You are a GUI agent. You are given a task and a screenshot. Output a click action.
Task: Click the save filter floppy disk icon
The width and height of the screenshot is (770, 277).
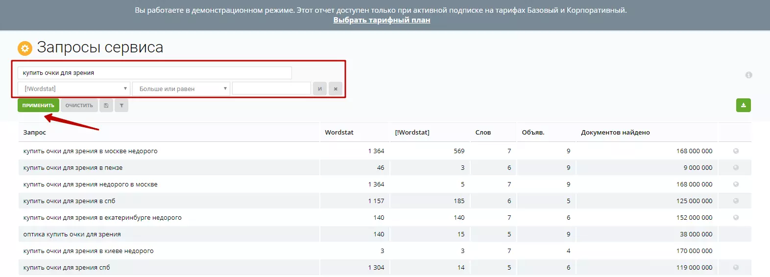106,105
